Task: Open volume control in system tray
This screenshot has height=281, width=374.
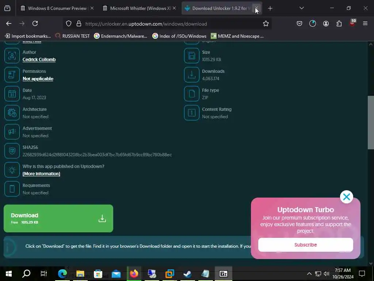Action: point(326,274)
